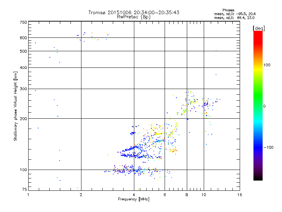The image size is (282, 212).
Task: Click the y-axis tick label '100'
Action: 24,170
